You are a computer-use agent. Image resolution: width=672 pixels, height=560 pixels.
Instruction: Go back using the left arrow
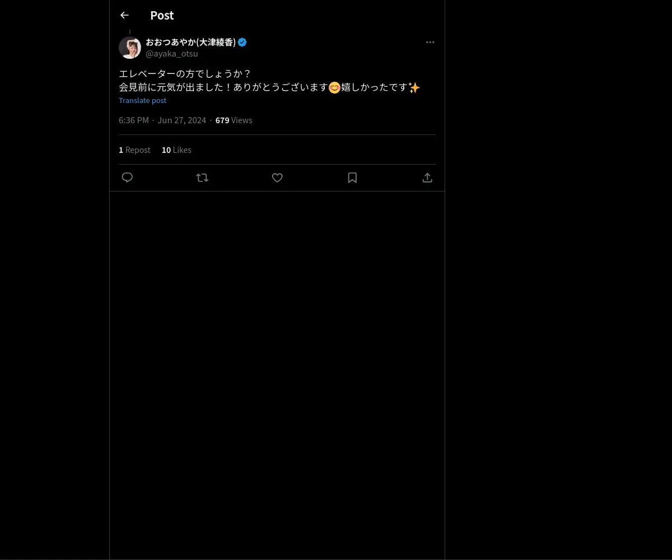(x=124, y=15)
